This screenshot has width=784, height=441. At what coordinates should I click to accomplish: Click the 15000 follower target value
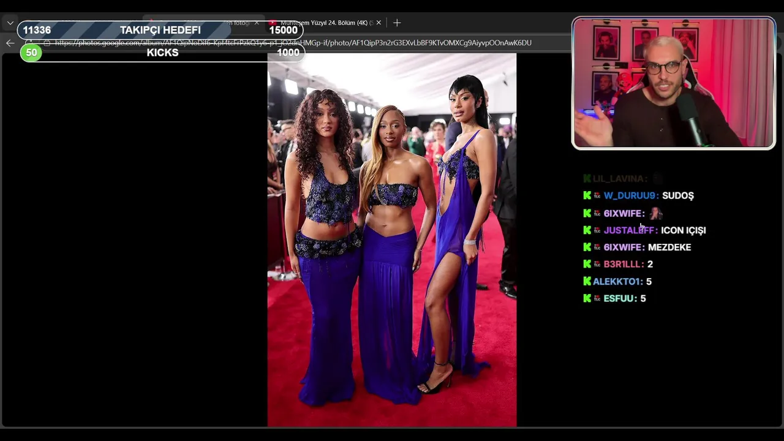[283, 30]
